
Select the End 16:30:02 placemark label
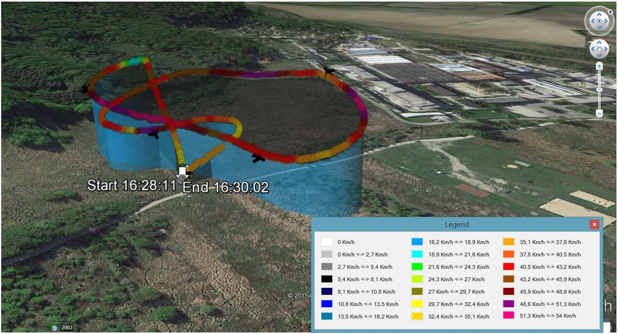coord(225,187)
